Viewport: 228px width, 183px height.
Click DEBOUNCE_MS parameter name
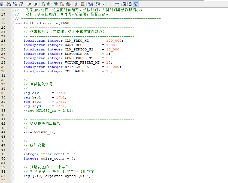[77, 54]
